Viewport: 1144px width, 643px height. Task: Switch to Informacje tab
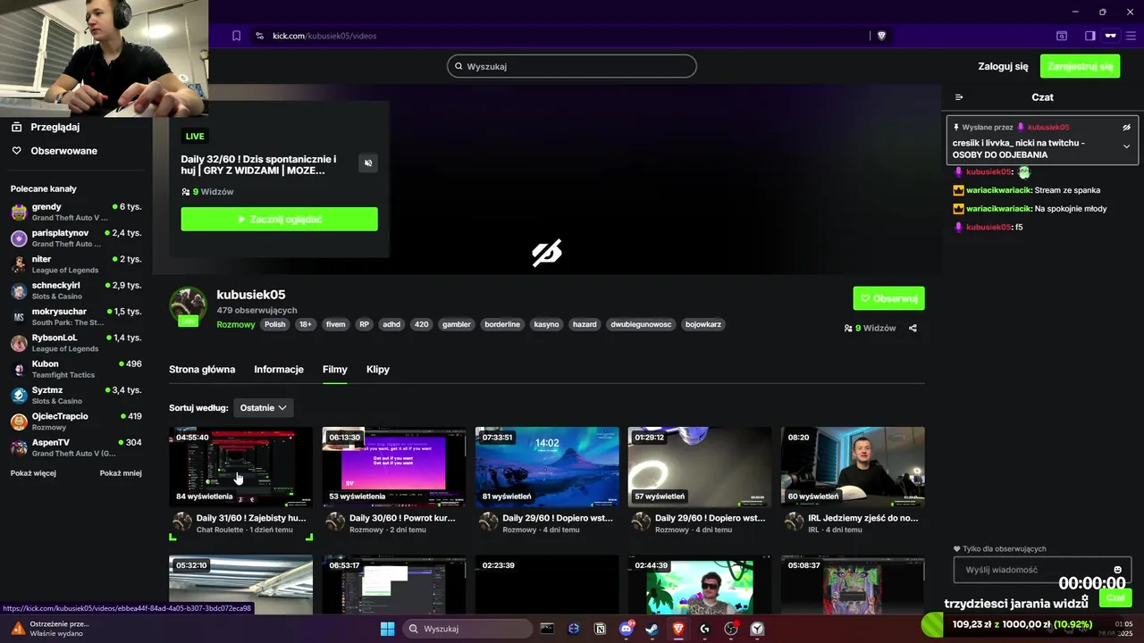click(x=279, y=369)
